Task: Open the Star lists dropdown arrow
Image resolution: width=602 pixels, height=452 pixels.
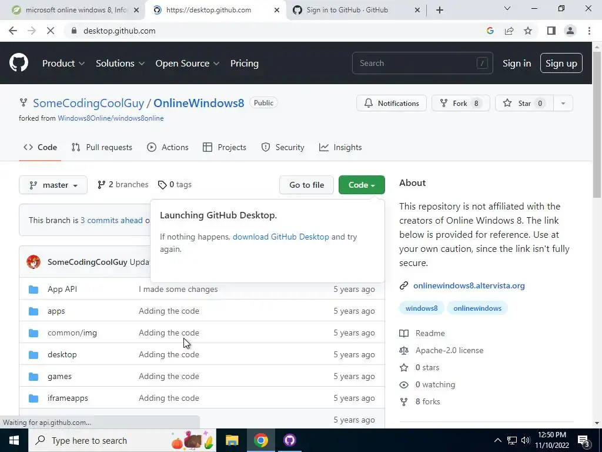Action: 563,104
